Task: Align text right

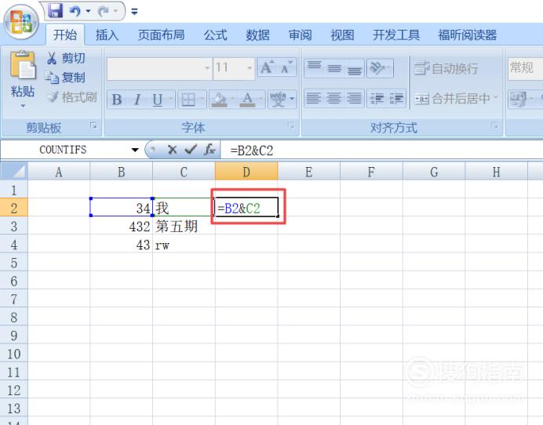Action: pos(354,98)
